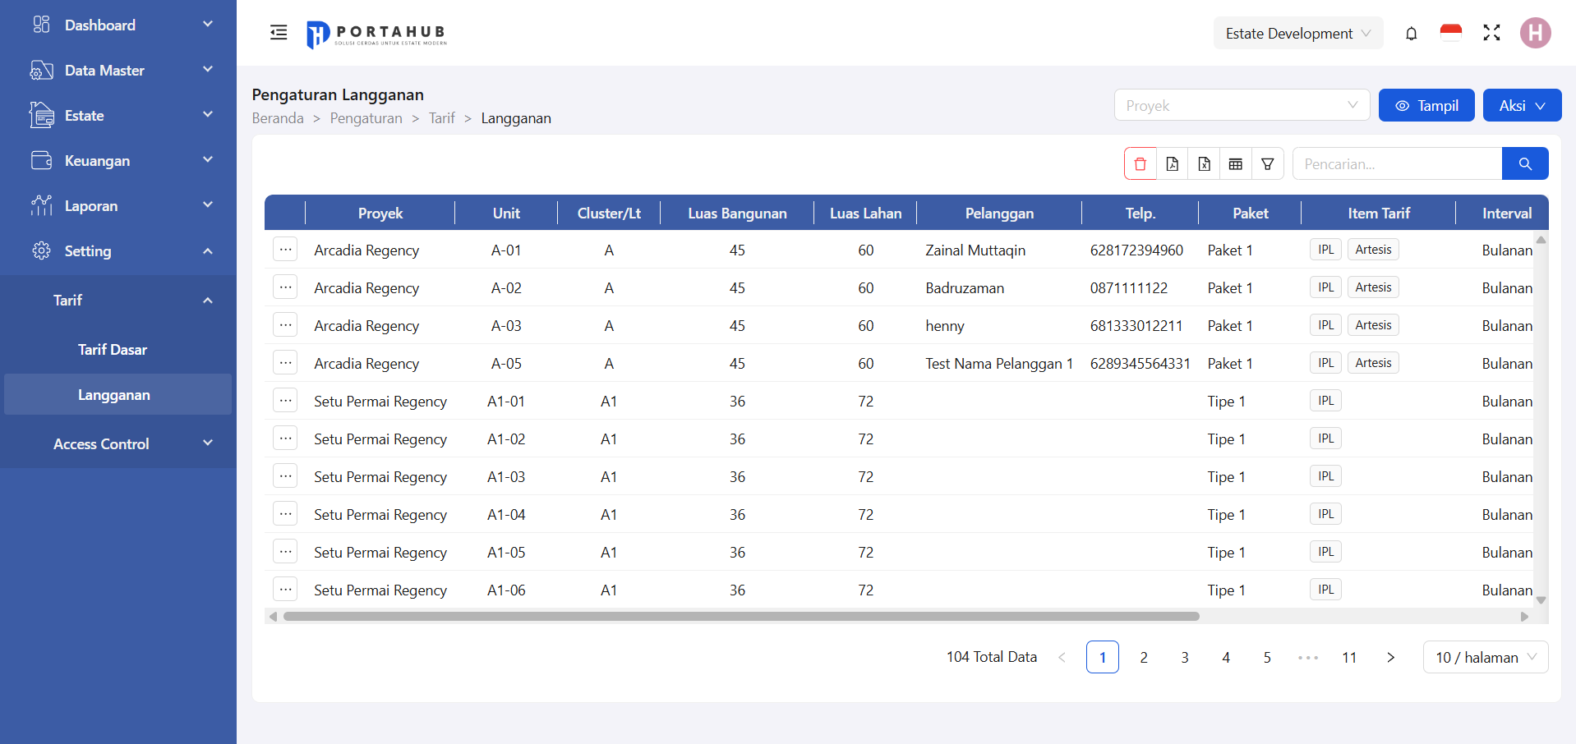Open row actions for unit A-01
This screenshot has width=1576, height=744.
pos(285,250)
